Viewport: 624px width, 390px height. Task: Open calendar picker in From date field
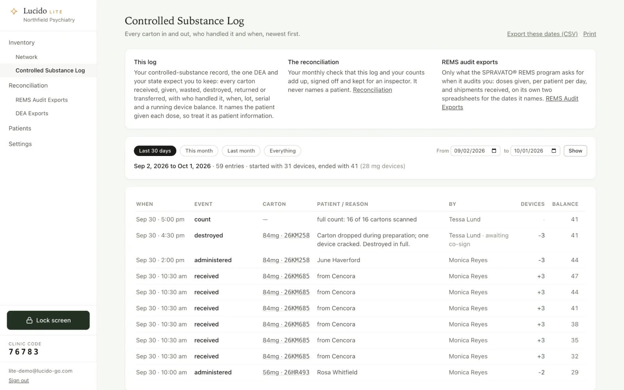(494, 151)
